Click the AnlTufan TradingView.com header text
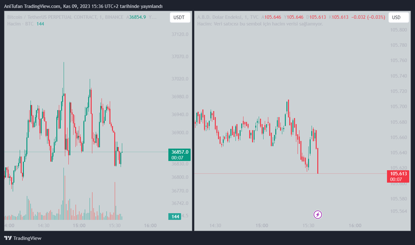 point(83,6)
